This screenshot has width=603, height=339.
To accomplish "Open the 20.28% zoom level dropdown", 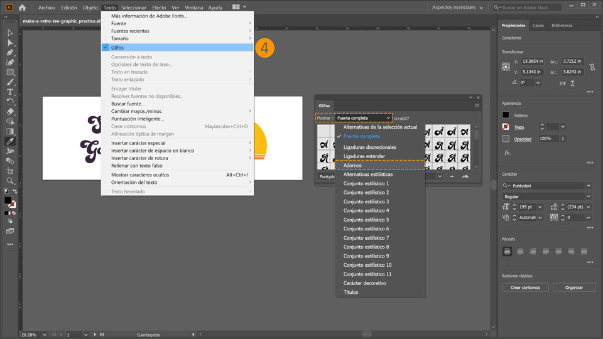I will tap(45, 335).
